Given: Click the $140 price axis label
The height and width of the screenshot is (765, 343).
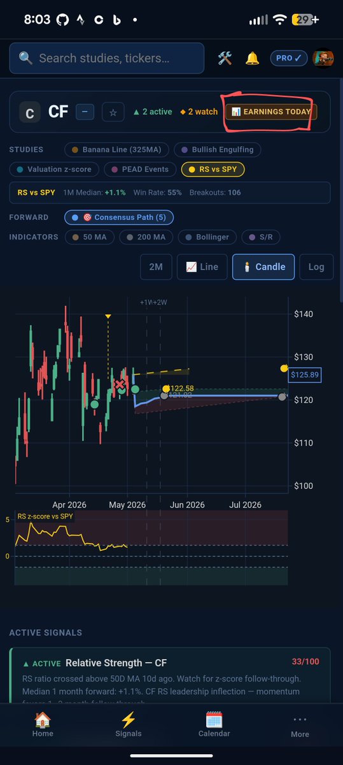Looking at the screenshot, I should tap(304, 314).
